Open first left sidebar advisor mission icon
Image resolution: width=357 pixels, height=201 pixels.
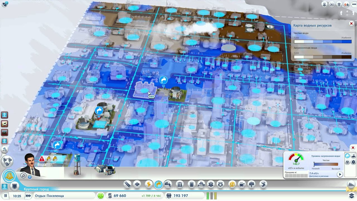tap(5, 115)
